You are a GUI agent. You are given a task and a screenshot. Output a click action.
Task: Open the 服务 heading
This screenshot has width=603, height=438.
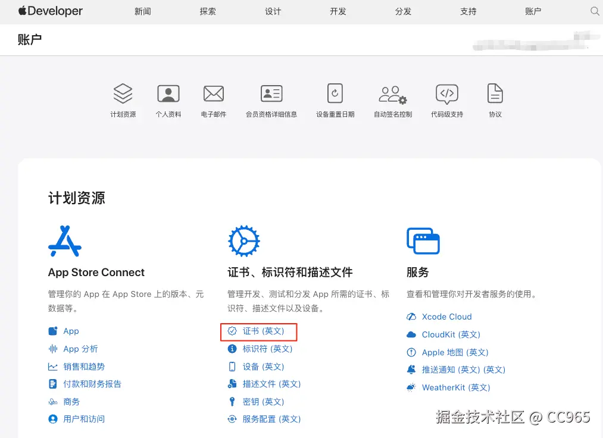tap(418, 272)
